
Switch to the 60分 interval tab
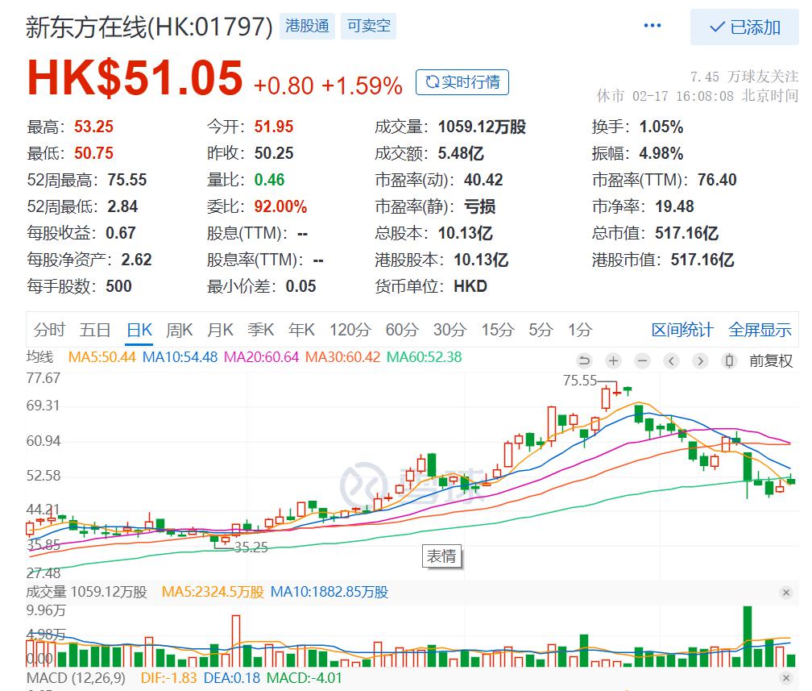coord(402,330)
